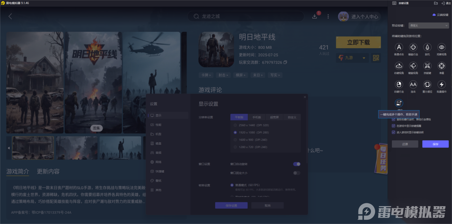Switch to 更新内容 tab
452x224 pixels.
pyautogui.click(x=48, y=172)
